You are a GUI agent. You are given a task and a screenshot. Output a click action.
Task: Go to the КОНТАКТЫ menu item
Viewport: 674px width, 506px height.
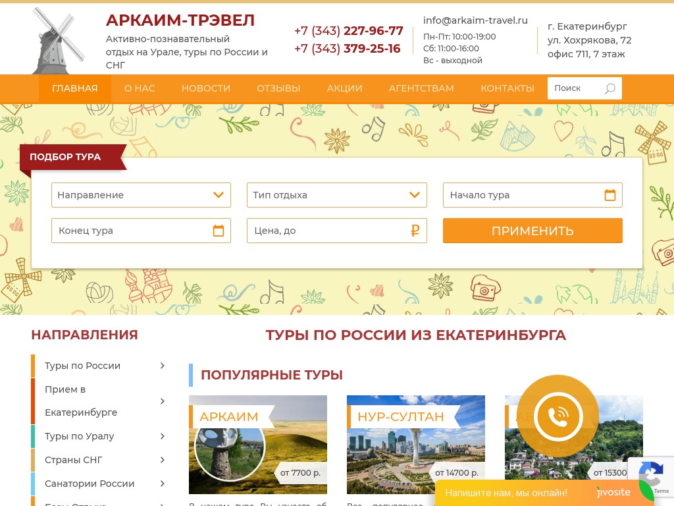click(507, 88)
